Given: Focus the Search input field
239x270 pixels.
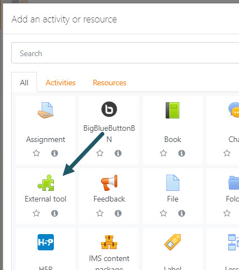Looking at the screenshot, I should pyautogui.click(x=125, y=53).
